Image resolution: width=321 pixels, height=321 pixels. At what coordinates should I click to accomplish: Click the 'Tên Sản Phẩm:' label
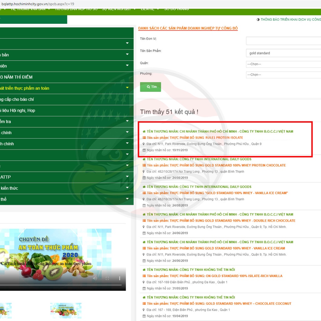coord(151,51)
